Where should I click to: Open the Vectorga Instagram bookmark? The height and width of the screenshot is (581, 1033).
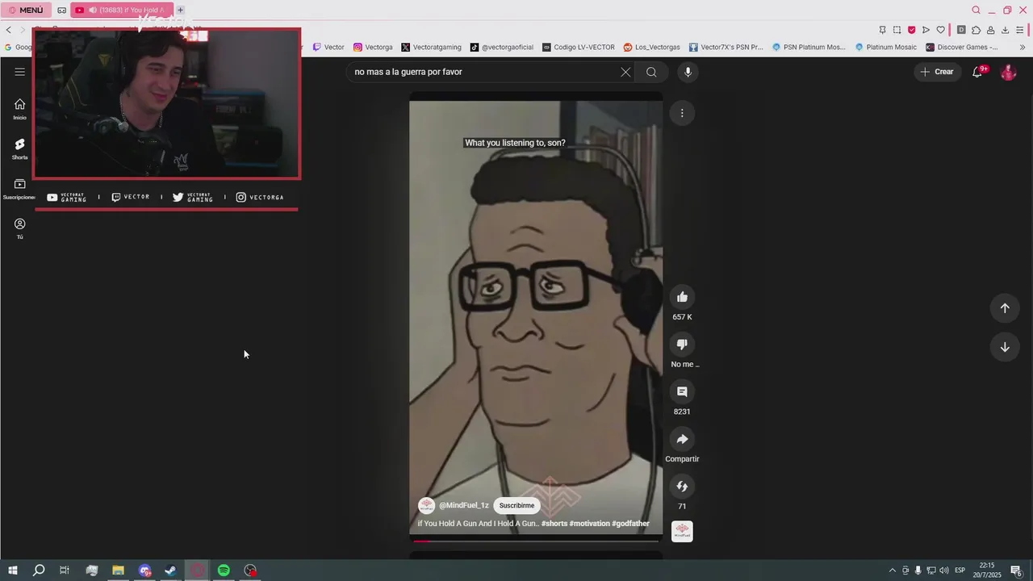coord(373,47)
